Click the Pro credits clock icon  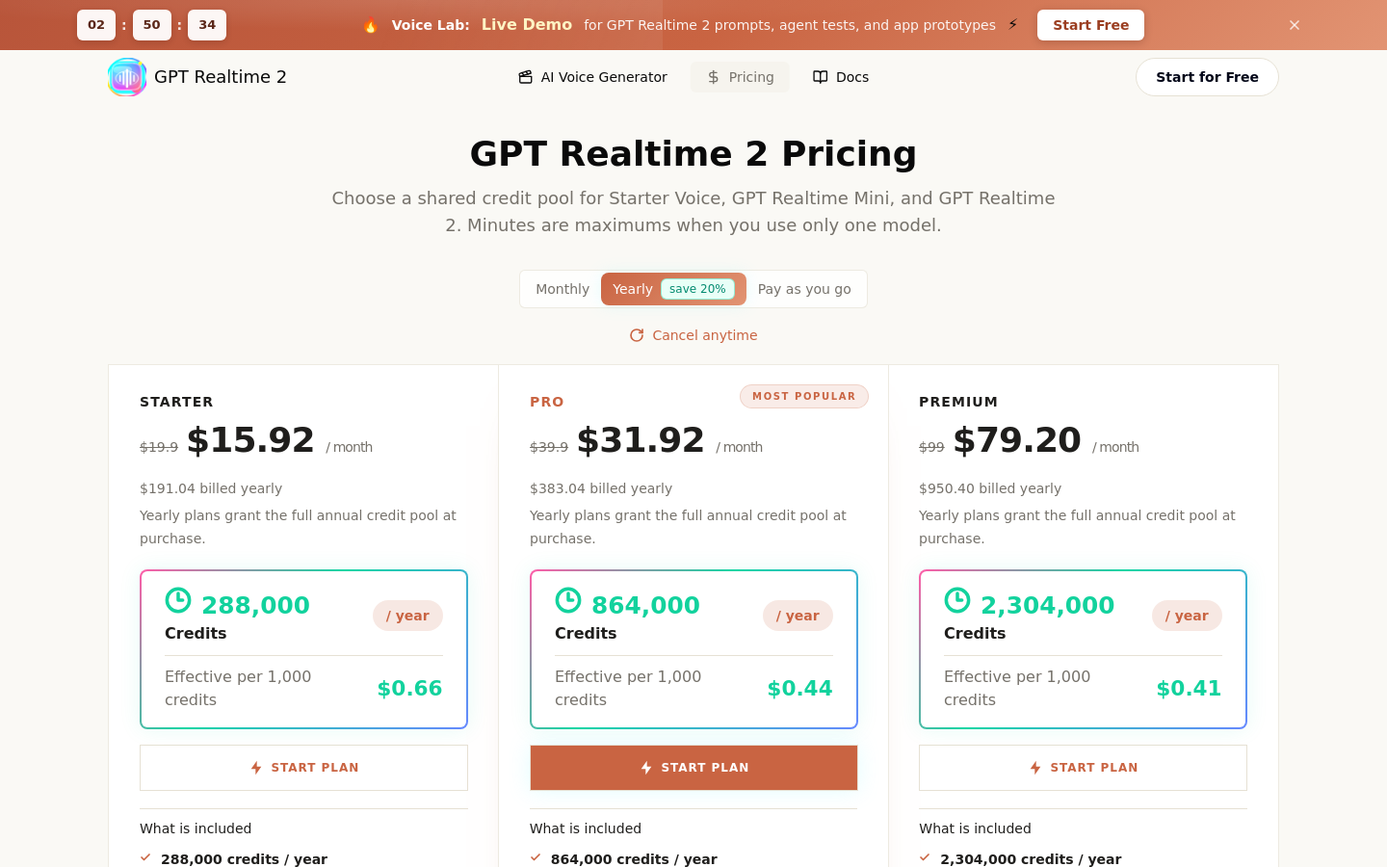(x=568, y=600)
